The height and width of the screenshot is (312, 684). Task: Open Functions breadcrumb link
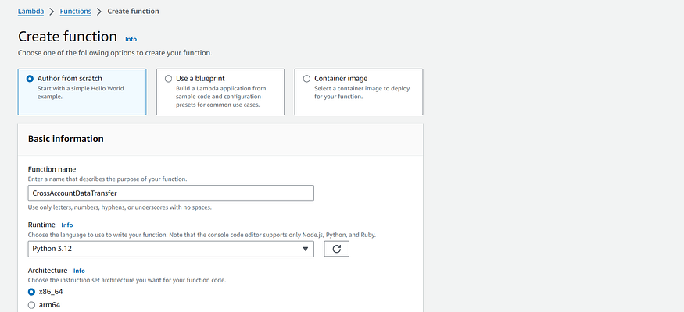click(x=76, y=12)
